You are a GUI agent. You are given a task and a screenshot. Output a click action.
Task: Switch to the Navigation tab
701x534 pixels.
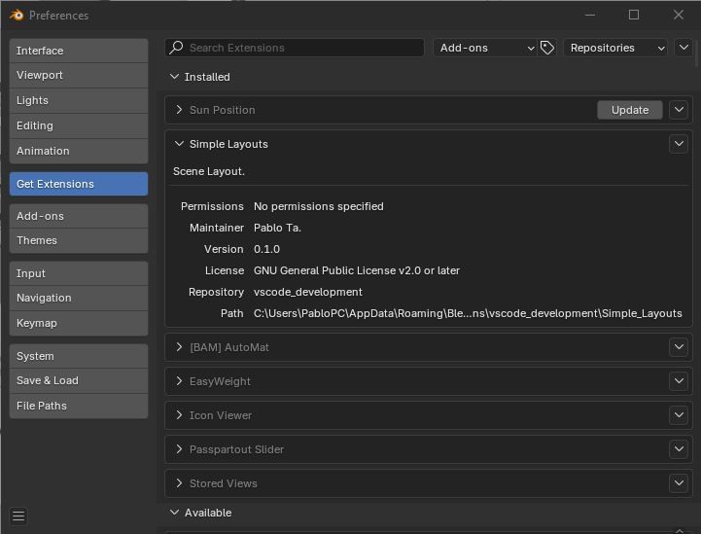coord(79,298)
